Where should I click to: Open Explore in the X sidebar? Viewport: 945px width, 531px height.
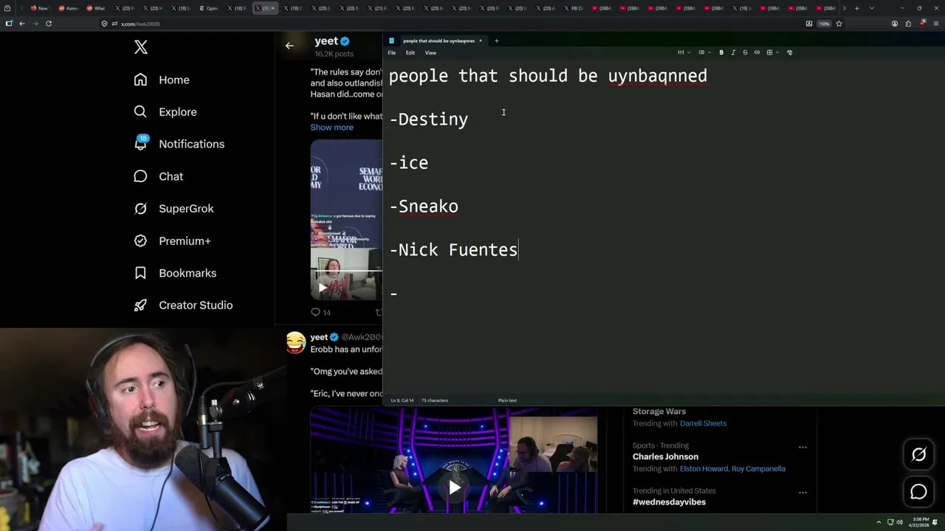point(165,112)
